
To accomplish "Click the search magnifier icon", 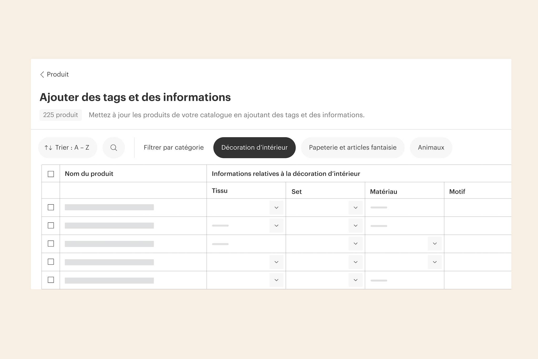I will [113, 148].
